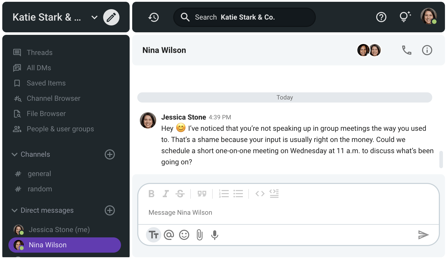The width and height of the screenshot is (447, 259).
Task: Open conversation details via the info icon
Action: pos(427,50)
